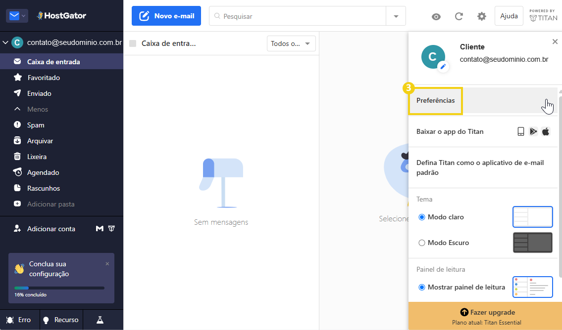The image size is (562, 330).
Task: Expand the search options arrow next to Pesquisar
Action: 396,16
